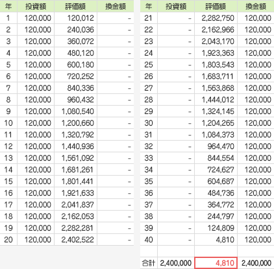Select the left table 投資額 header
The image size is (274, 269).
[x=36, y=6]
